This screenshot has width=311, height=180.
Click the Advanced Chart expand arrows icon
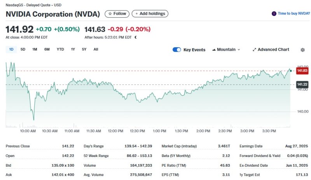[x=254, y=49]
